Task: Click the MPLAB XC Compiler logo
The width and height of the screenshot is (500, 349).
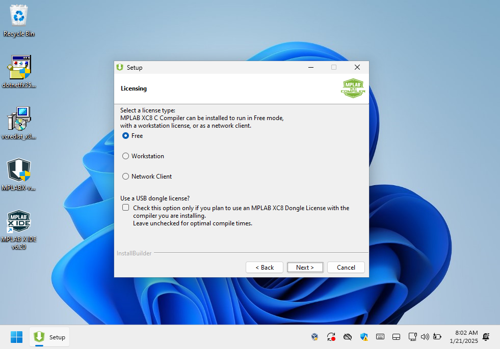Action: click(x=353, y=88)
